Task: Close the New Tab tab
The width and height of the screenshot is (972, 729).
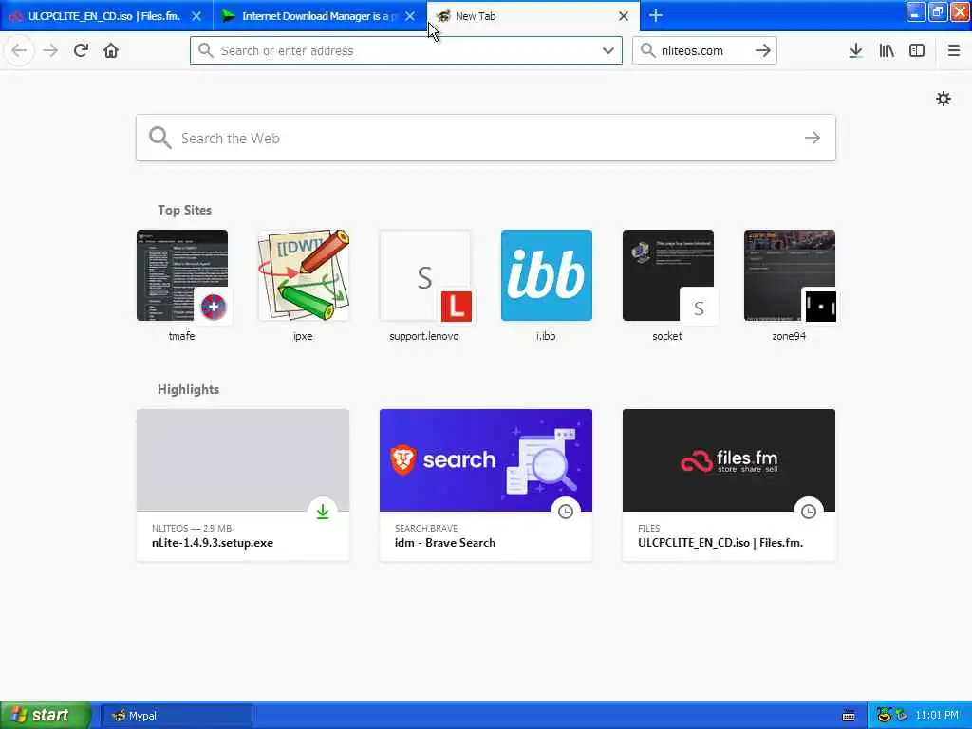Action: pos(624,16)
